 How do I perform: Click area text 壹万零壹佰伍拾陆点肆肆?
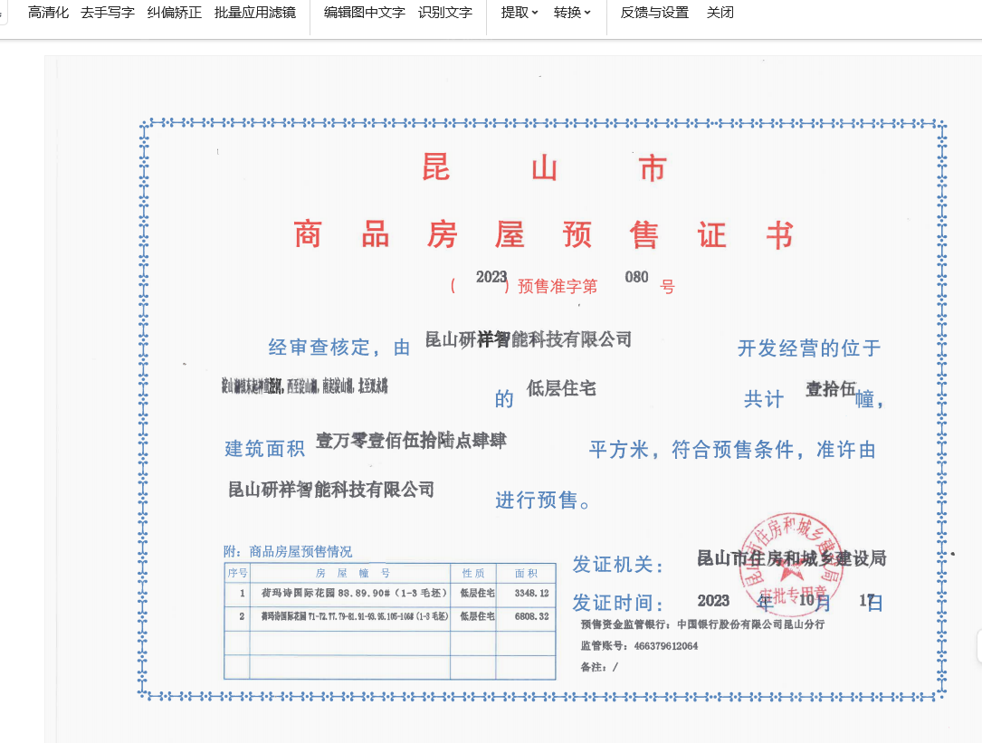pos(411,441)
